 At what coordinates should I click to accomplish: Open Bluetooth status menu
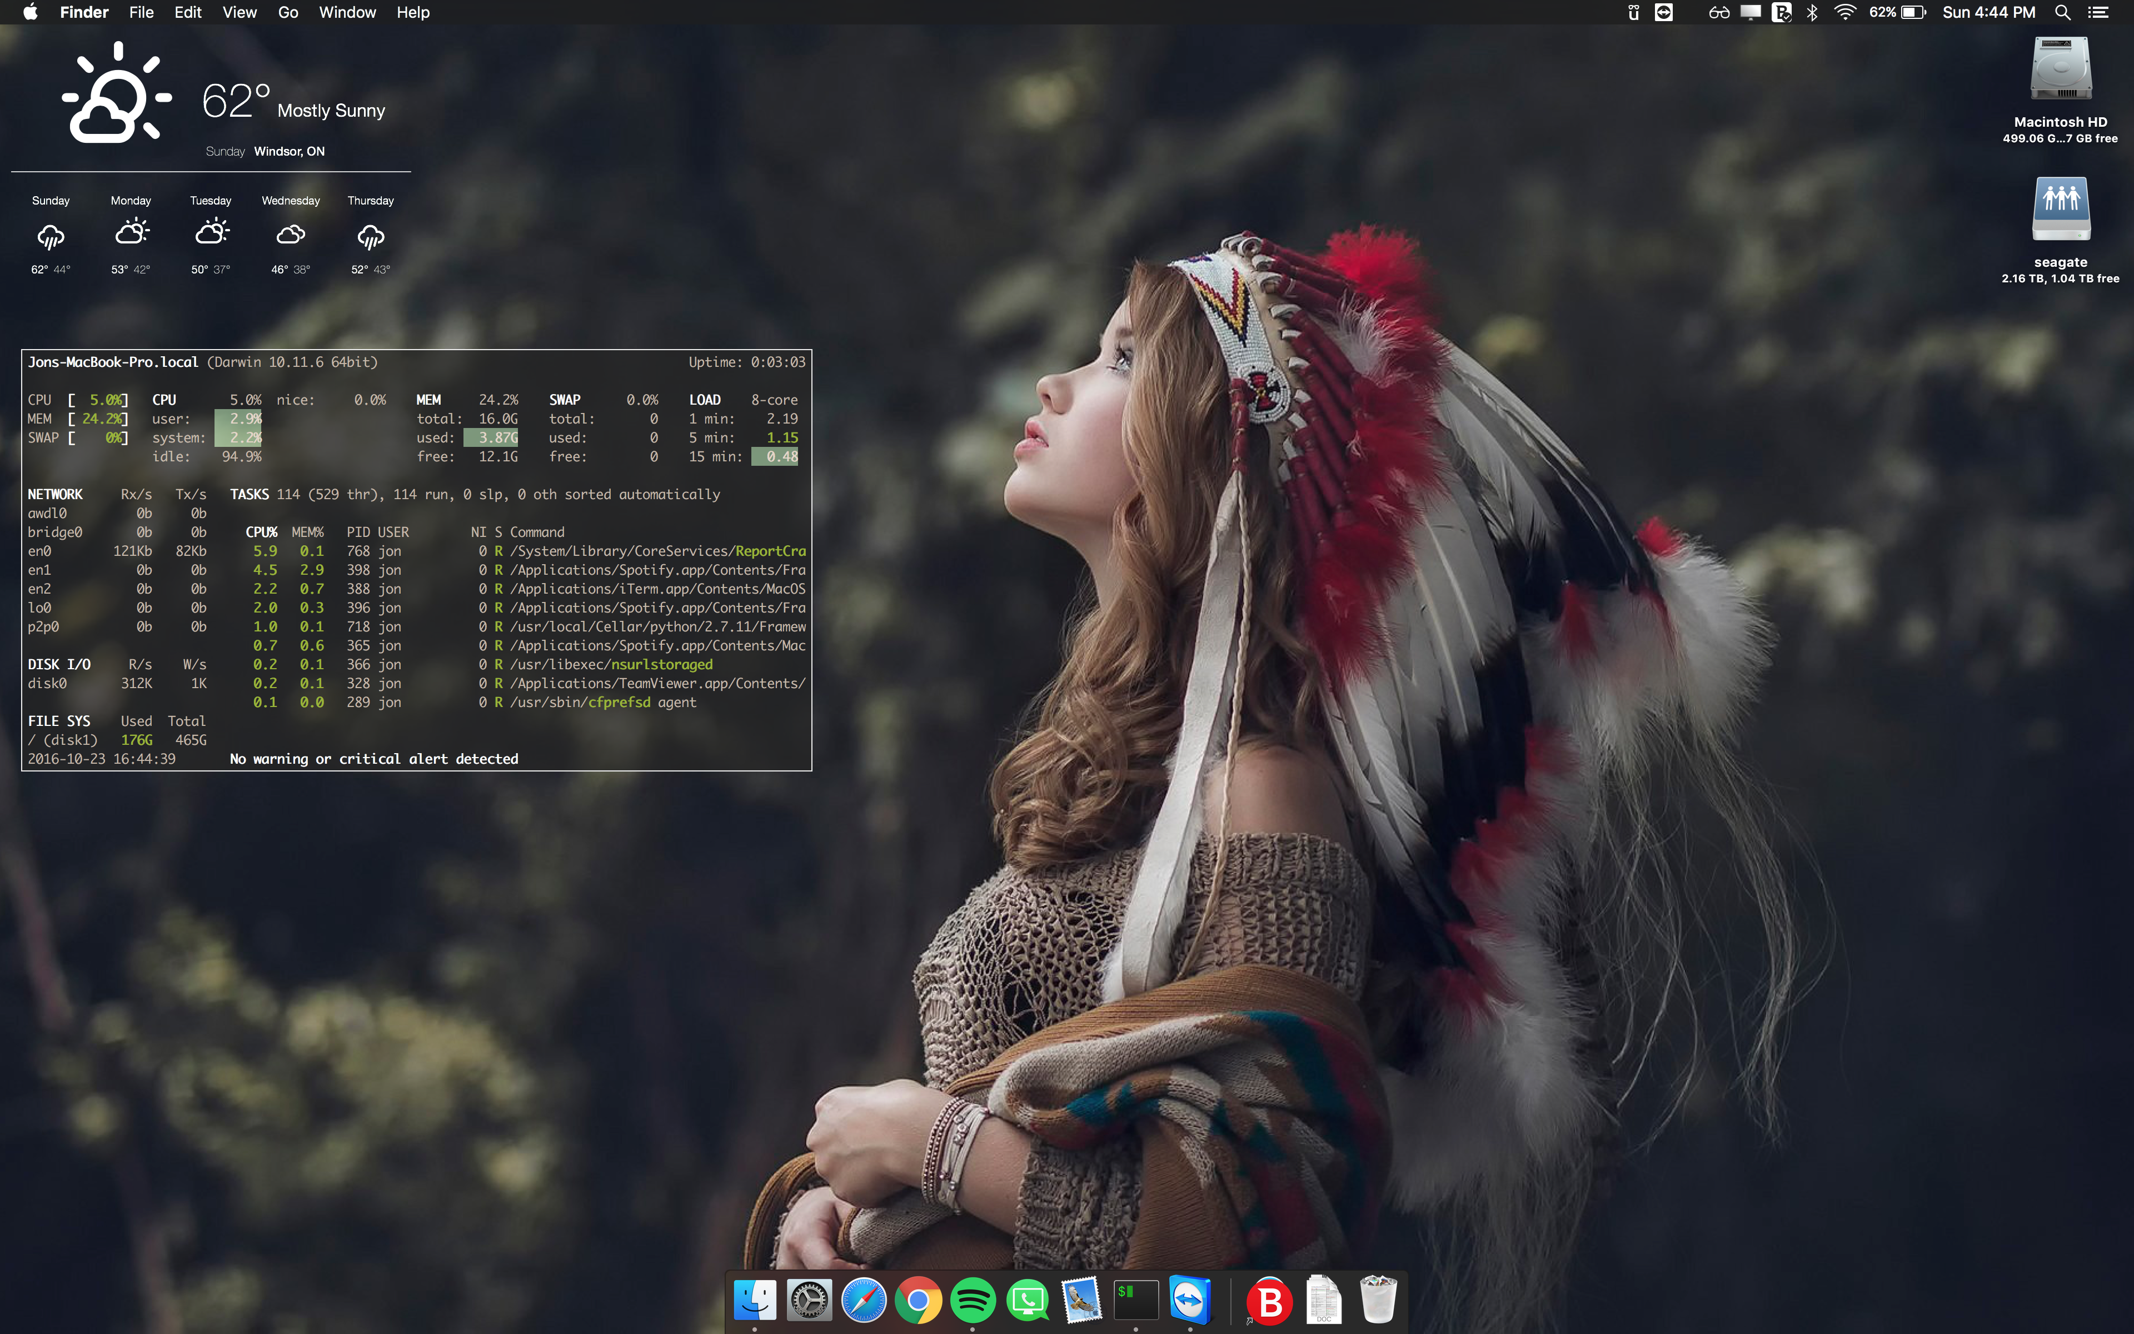click(1812, 12)
